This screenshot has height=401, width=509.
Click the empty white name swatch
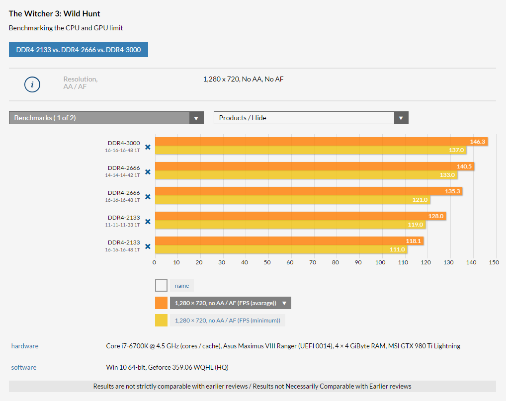pos(162,286)
